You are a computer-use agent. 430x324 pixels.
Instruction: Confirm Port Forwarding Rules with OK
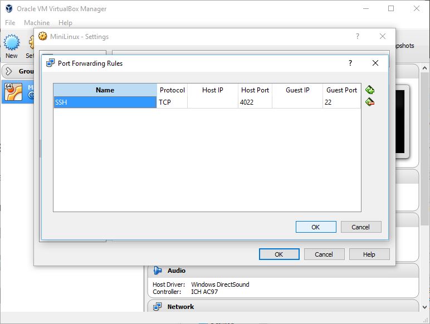pyautogui.click(x=316, y=227)
